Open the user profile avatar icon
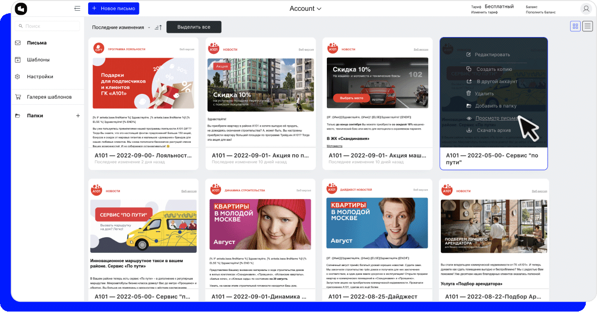This screenshot has width=597, height=312. 586,9
